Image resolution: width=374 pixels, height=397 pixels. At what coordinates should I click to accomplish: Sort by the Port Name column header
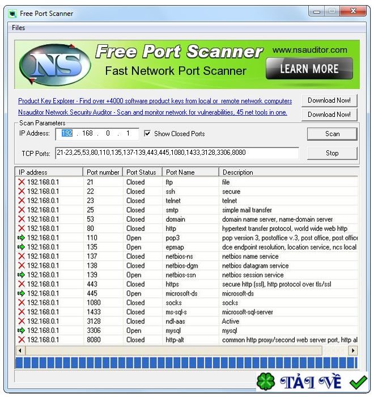[x=190, y=172]
